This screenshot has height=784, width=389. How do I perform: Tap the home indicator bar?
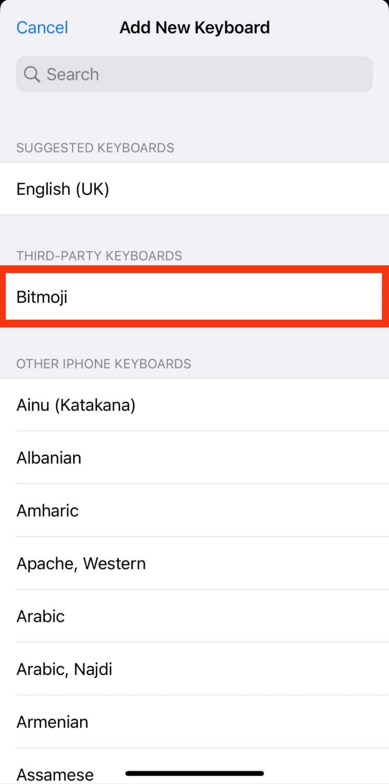pyautogui.click(x=194, y=774)
